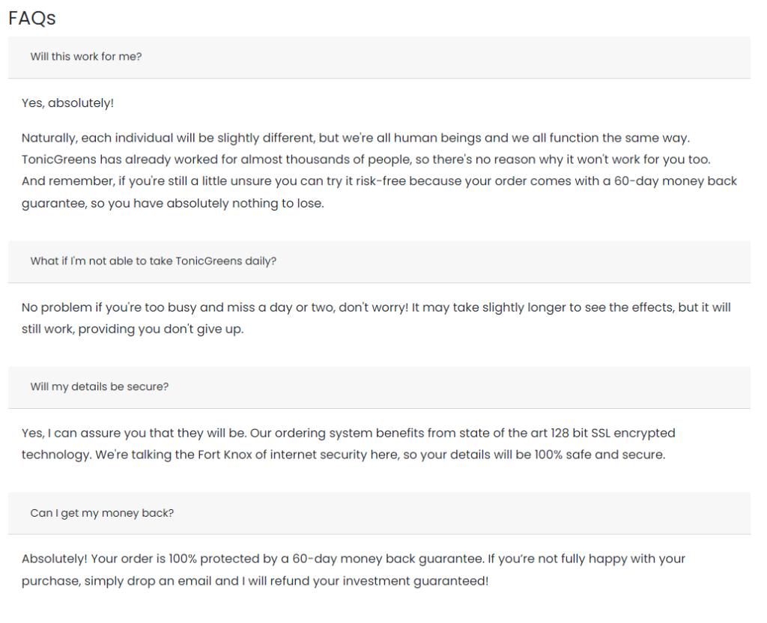Screen dimensions: 767x623
Task: Click the text 'still work, providing you don't give up'
Action: pos(133,329)
